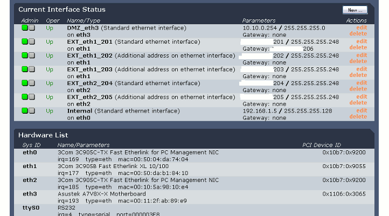This screenshot has height=216, width=389.
Task: Click the New... button
Action: pos(355,10)
